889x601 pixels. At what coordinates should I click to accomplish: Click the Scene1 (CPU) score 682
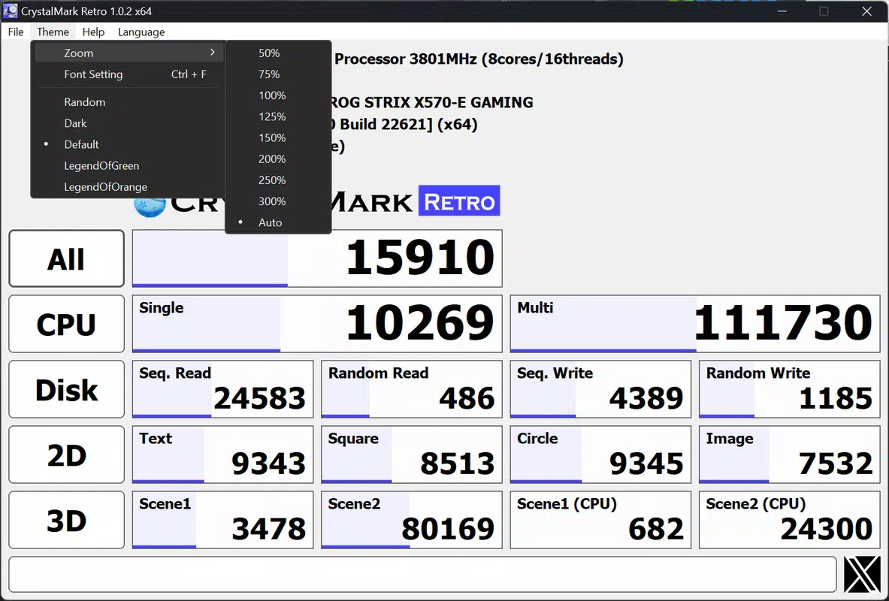600,520
